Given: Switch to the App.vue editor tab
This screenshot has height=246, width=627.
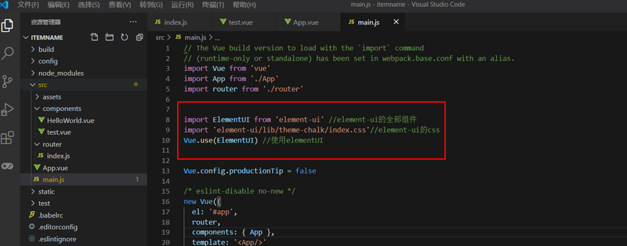Looking at the screenshot, I should (x=308, y=22).
